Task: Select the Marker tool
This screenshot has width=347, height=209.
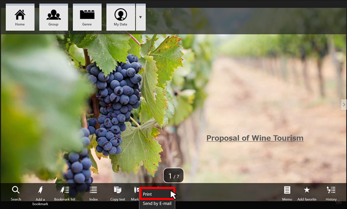Action: click(x=135, y=193)
